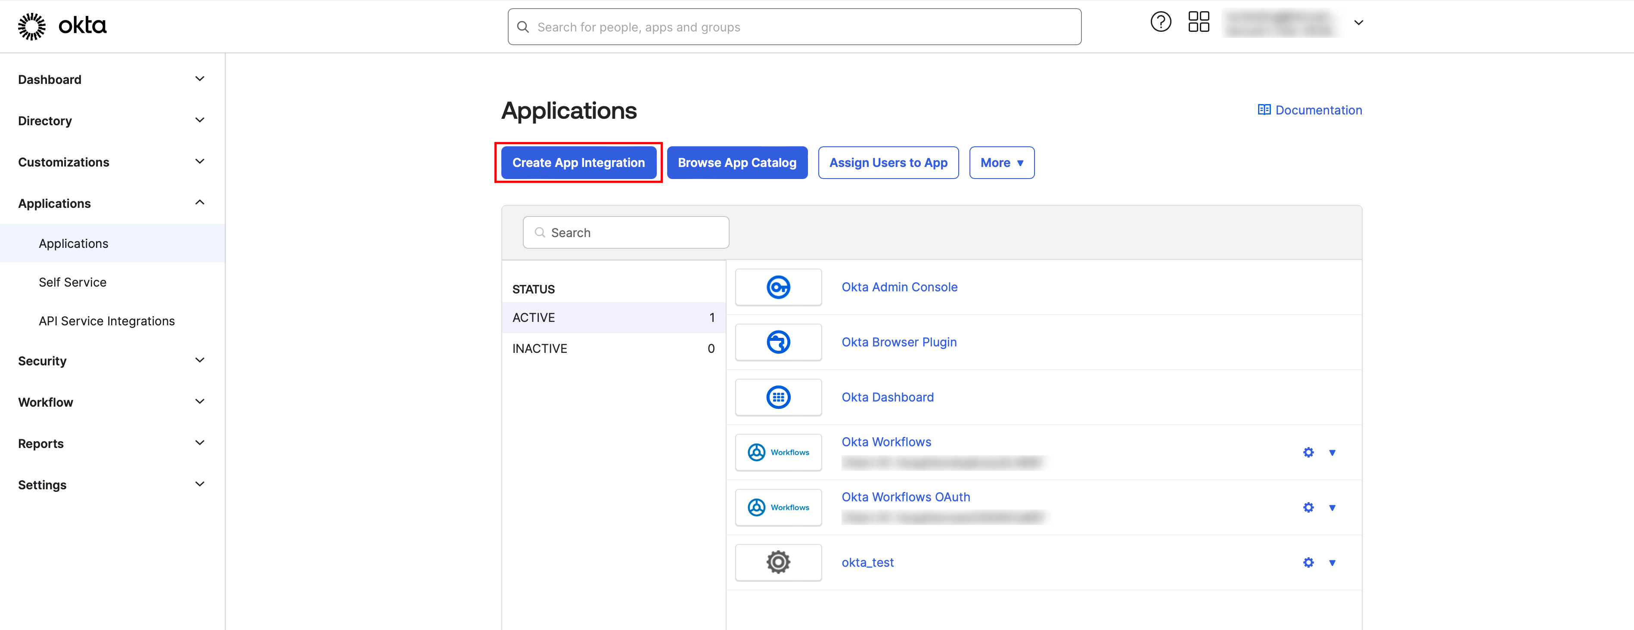Click the okta_test gear logo thumbnail
The image size is (1634, 630).
778,562
